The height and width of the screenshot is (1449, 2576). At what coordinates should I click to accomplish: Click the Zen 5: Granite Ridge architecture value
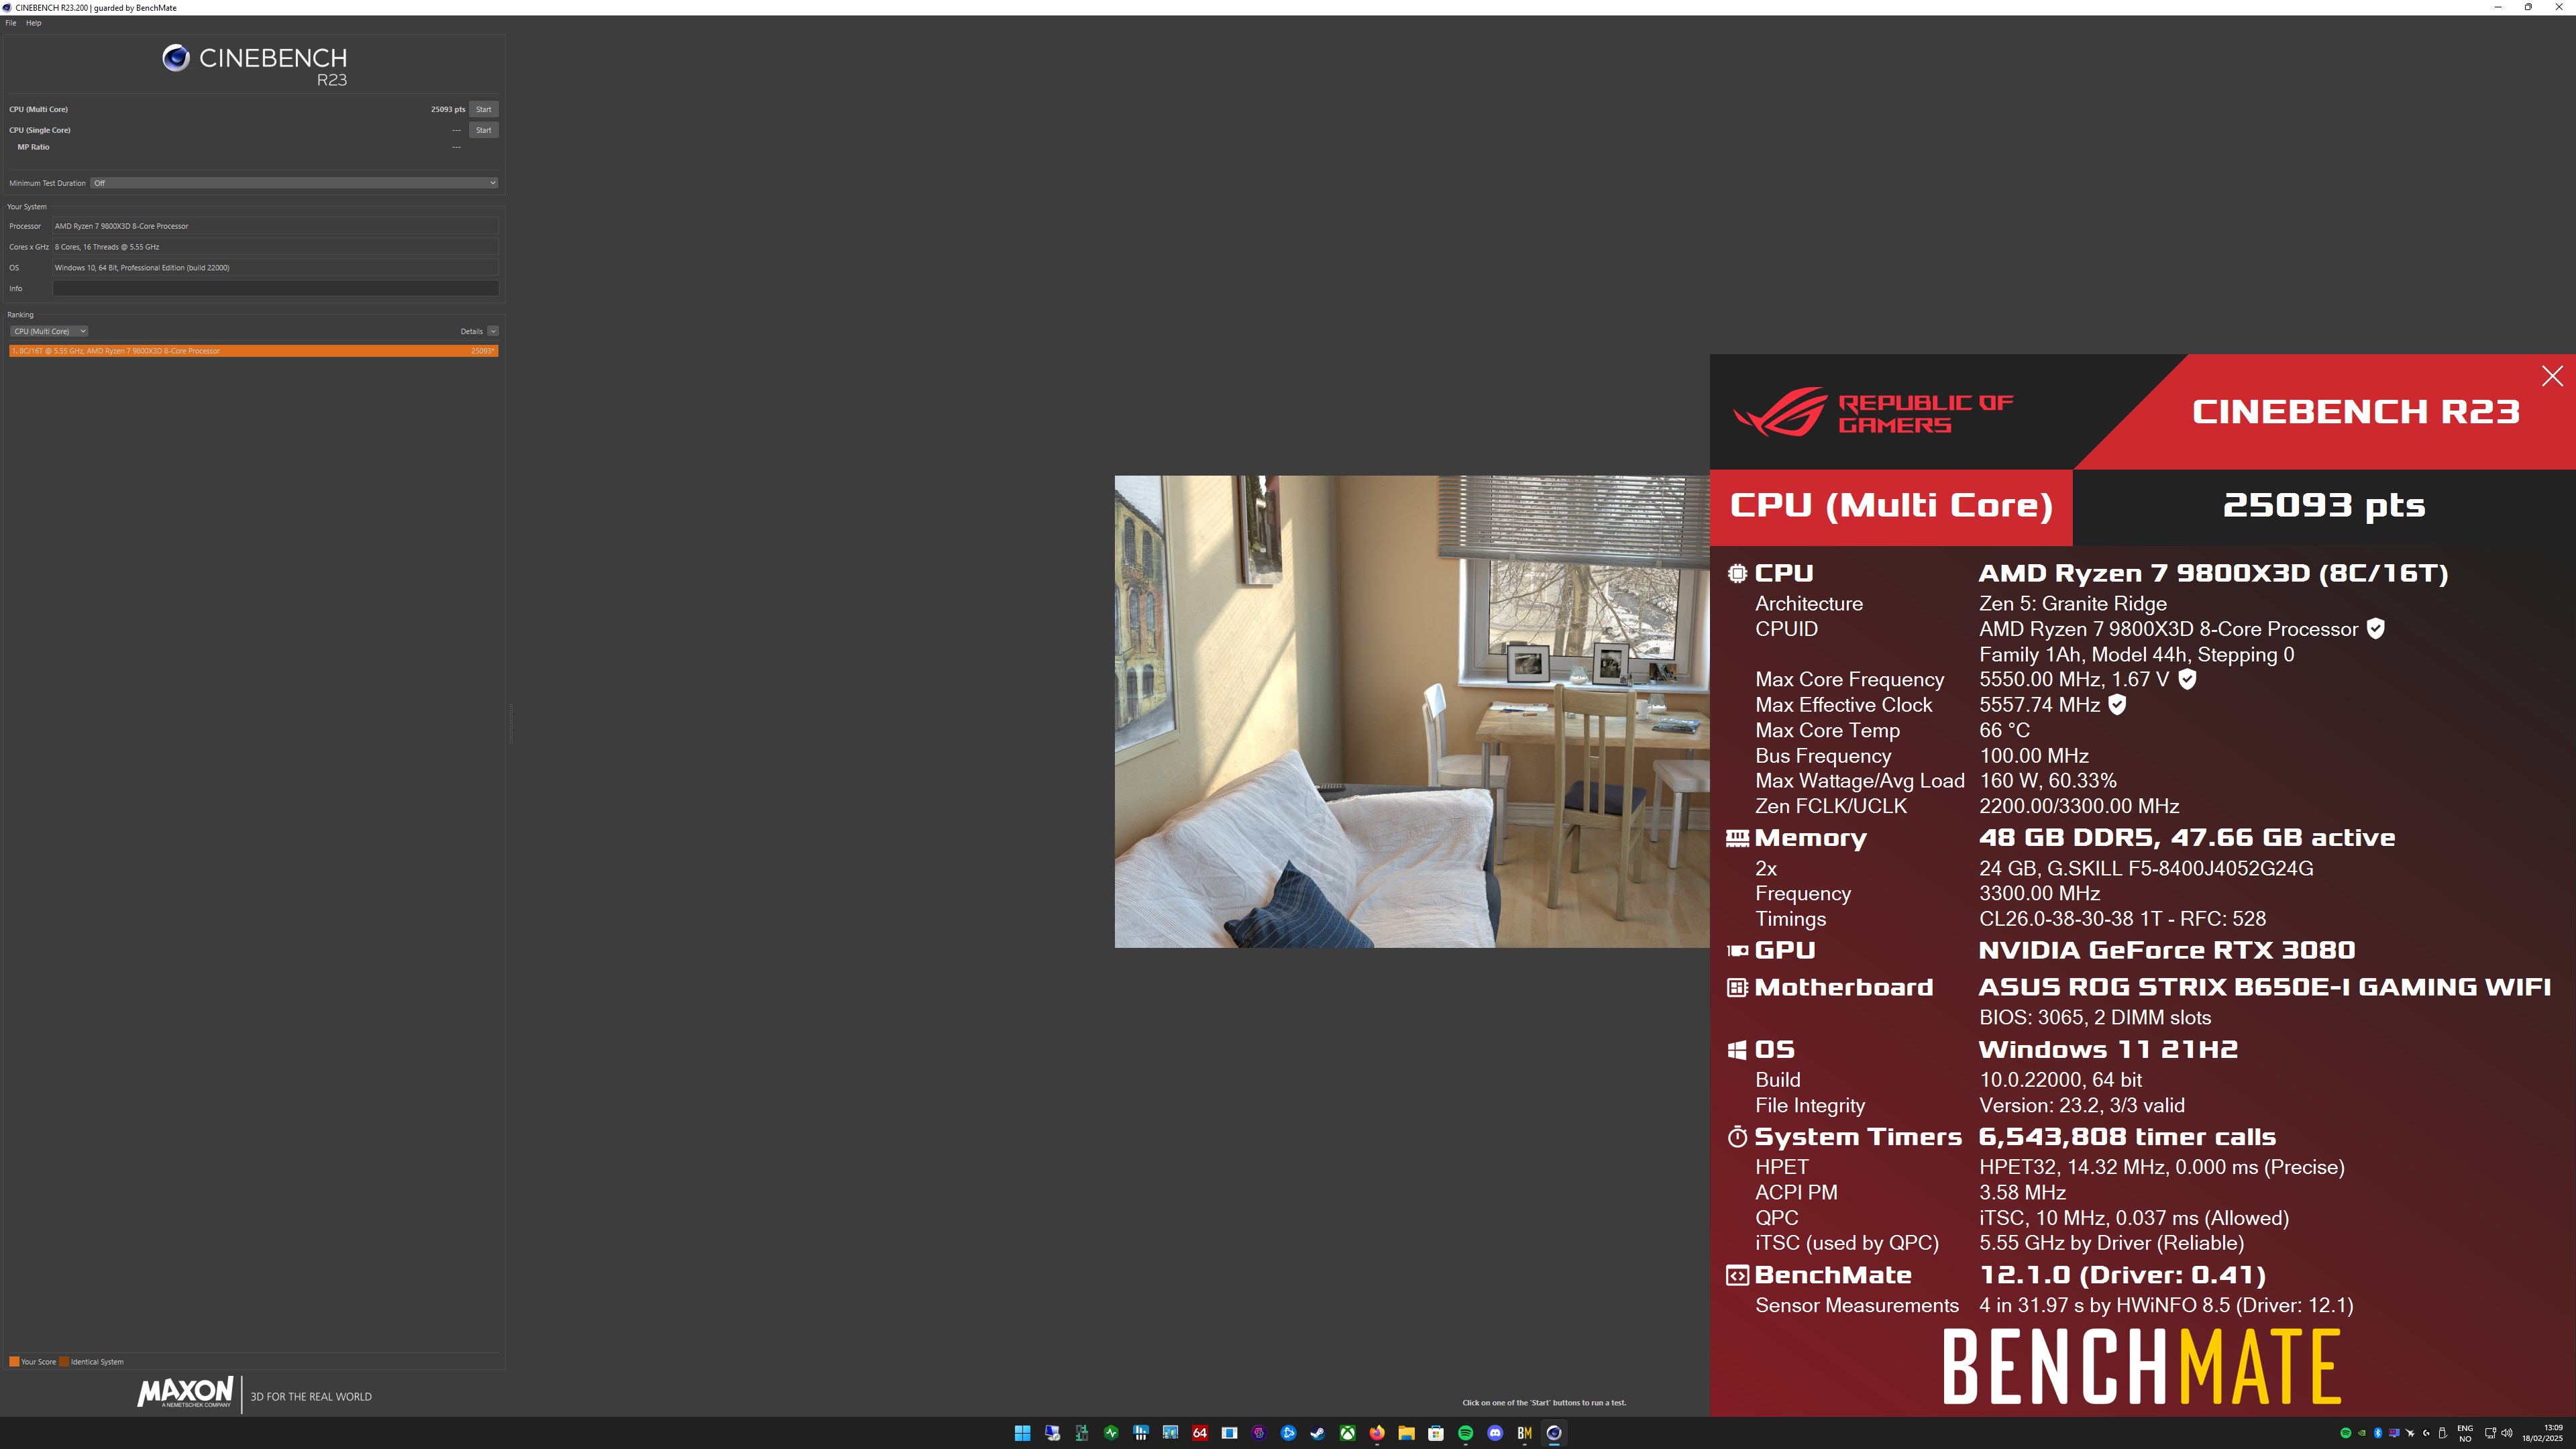[x=2073, y=603]
